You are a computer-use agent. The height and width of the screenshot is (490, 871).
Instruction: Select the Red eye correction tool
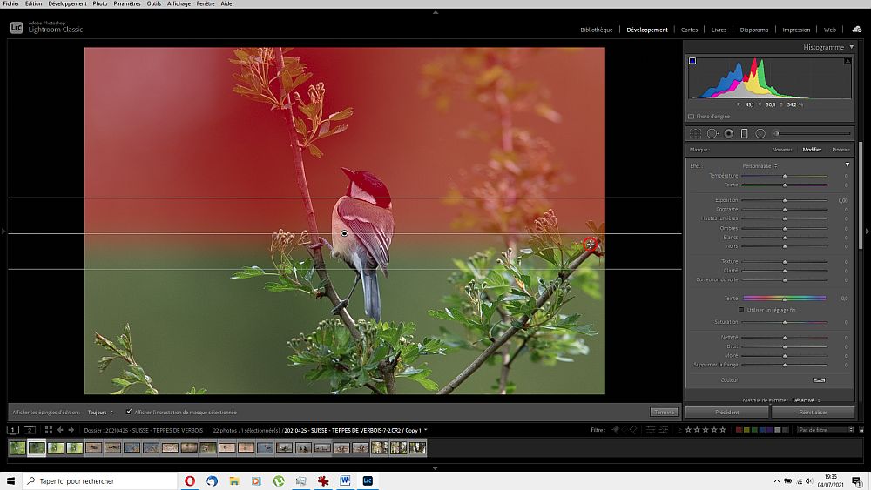coord(728,133)
